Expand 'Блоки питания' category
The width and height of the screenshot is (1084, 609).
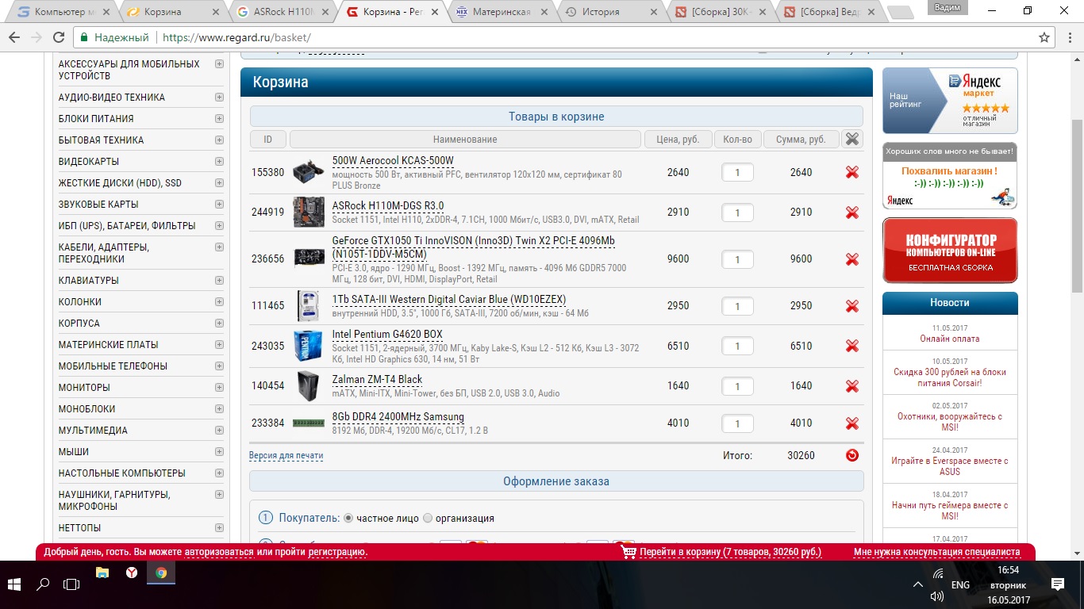tap(219, 119)
